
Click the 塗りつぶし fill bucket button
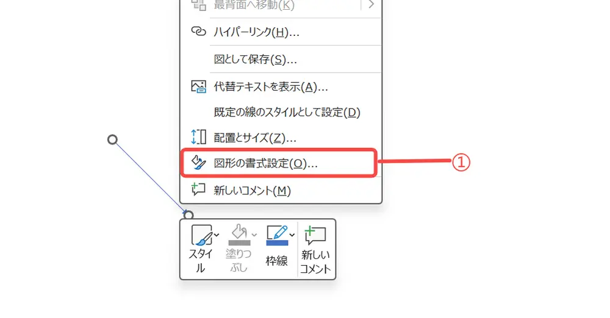239,249
